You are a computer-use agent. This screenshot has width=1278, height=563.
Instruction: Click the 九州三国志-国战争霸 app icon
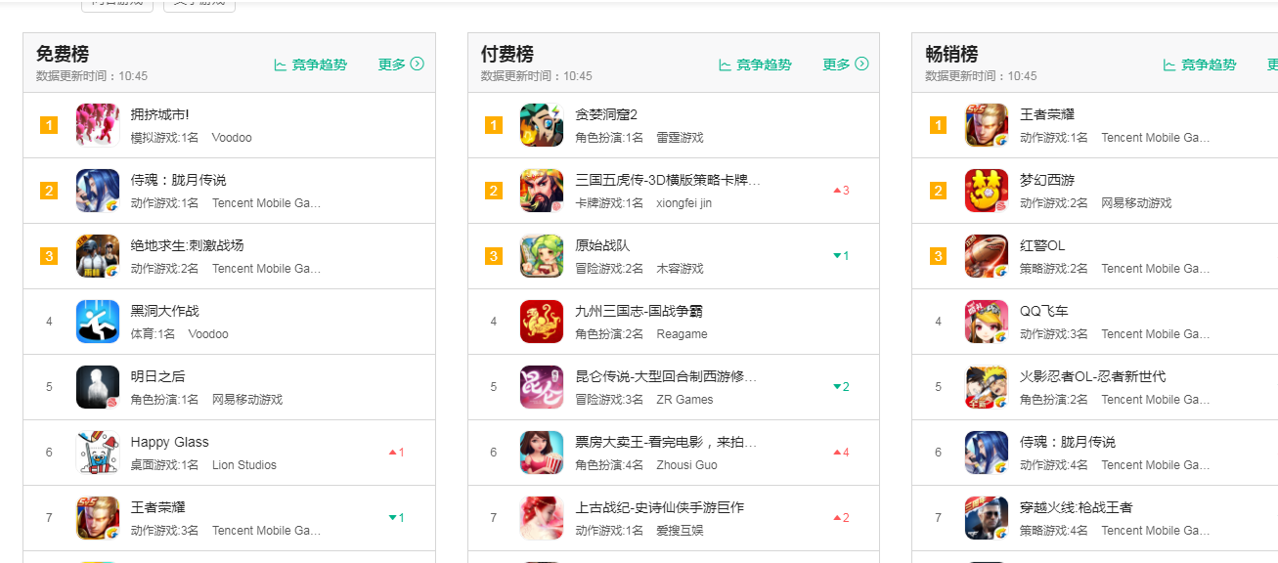coord(542,322)
